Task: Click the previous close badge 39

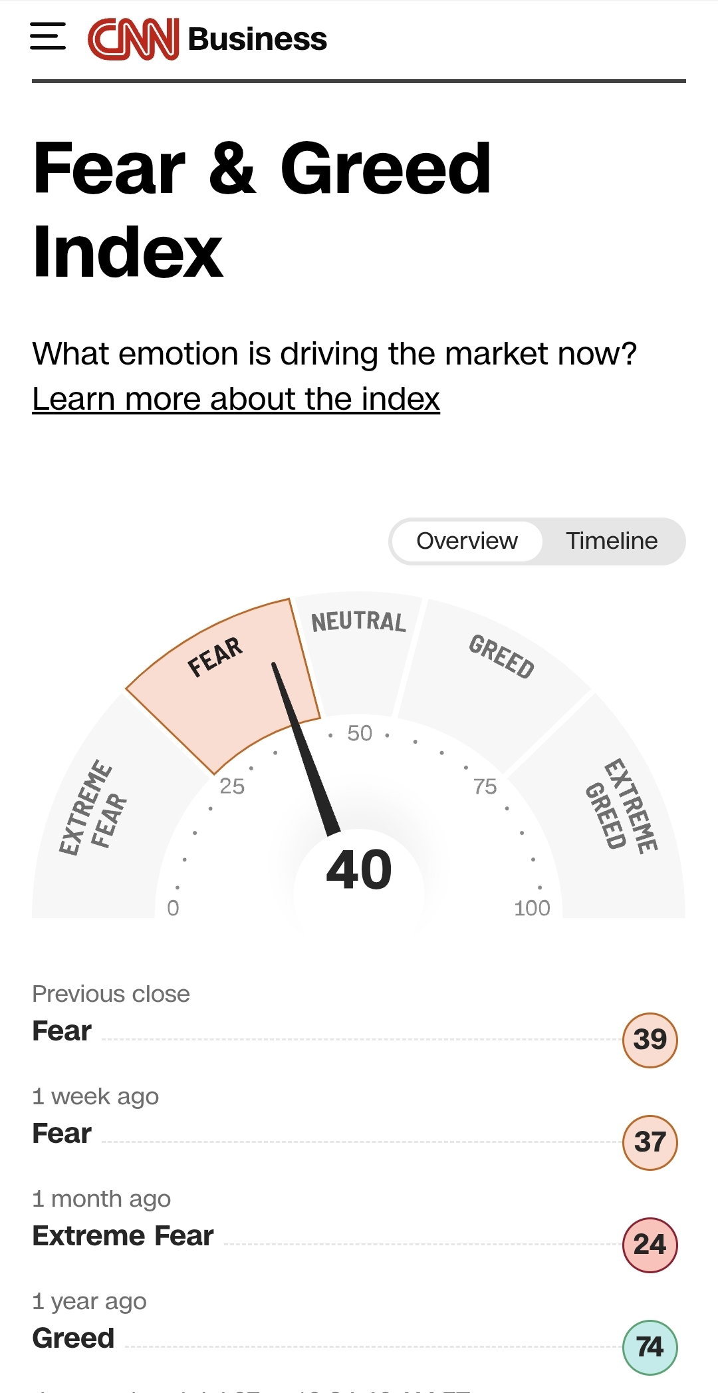Action: 650,1040
